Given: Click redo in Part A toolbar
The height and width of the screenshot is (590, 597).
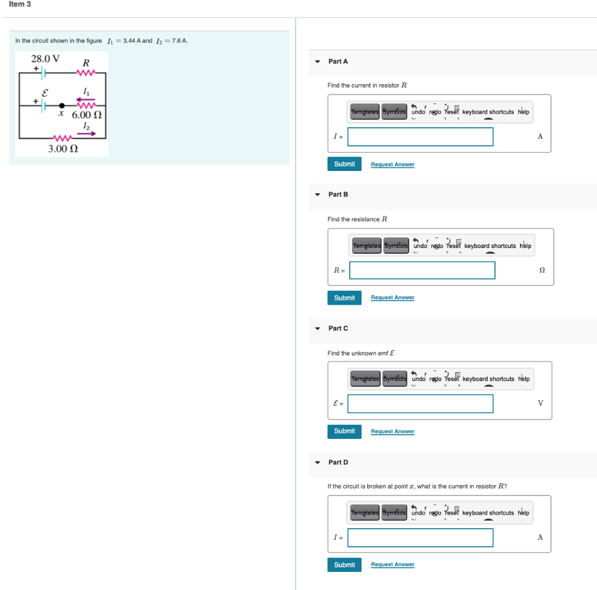Looking at the screenshot, I should coord(435,111).
